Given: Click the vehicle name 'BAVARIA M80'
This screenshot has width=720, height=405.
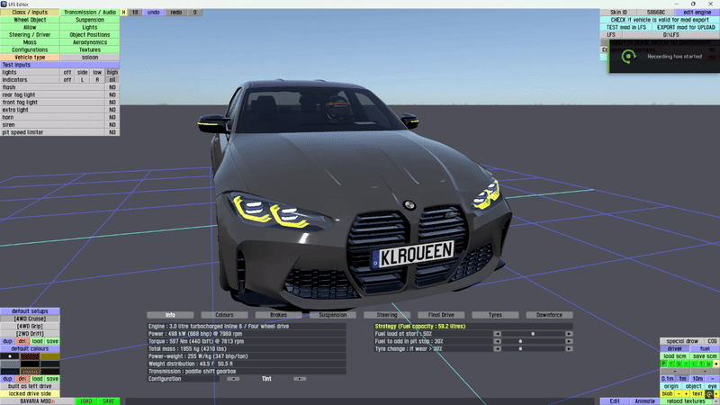Looking at the screenshot, I should coord(37,401).
